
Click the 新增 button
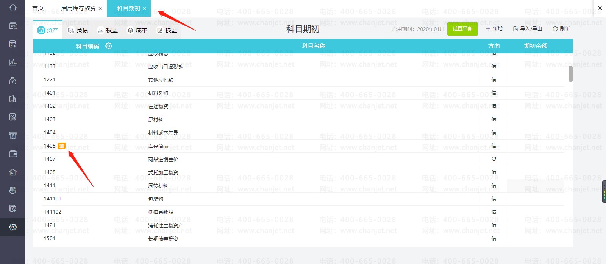[x=494, y=29]
